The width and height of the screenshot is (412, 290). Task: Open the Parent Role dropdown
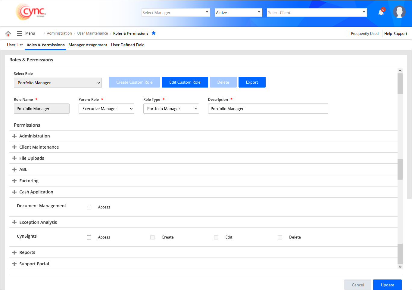(106, 109)
